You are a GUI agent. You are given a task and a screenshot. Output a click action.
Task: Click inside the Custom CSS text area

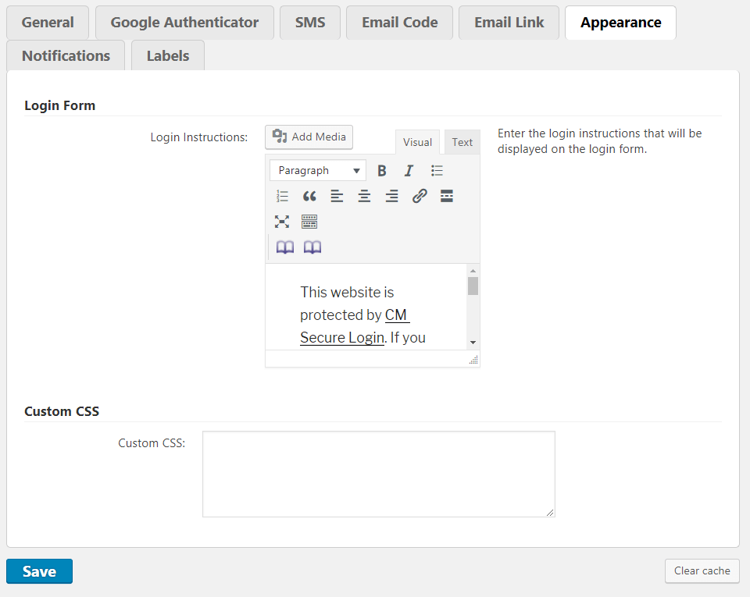coord(378,474)
